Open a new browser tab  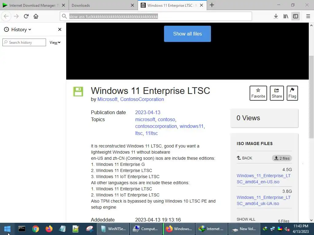(212, 5)
